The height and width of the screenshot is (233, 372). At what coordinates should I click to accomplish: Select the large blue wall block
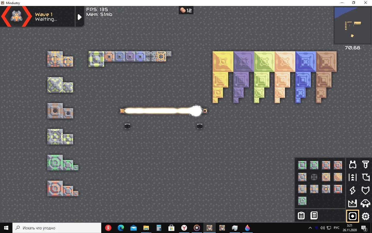coord(306,62)
